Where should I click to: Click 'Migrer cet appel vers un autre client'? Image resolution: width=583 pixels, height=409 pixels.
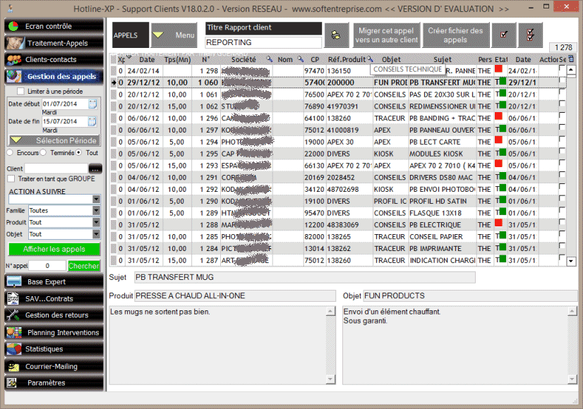(385, 35)
